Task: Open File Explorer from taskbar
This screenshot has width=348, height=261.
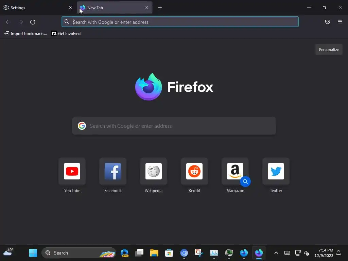Action: [154, 253]
